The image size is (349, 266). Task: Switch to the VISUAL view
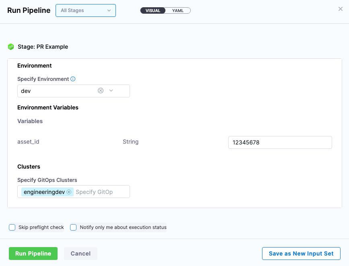(153, 10)
